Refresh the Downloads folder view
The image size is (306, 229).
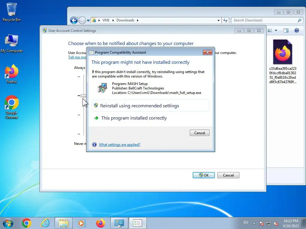(225, 20)
